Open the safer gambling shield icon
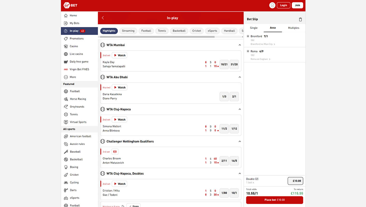Image resolution: width=366 pixels, height=207 pixels. coord(272,5)
